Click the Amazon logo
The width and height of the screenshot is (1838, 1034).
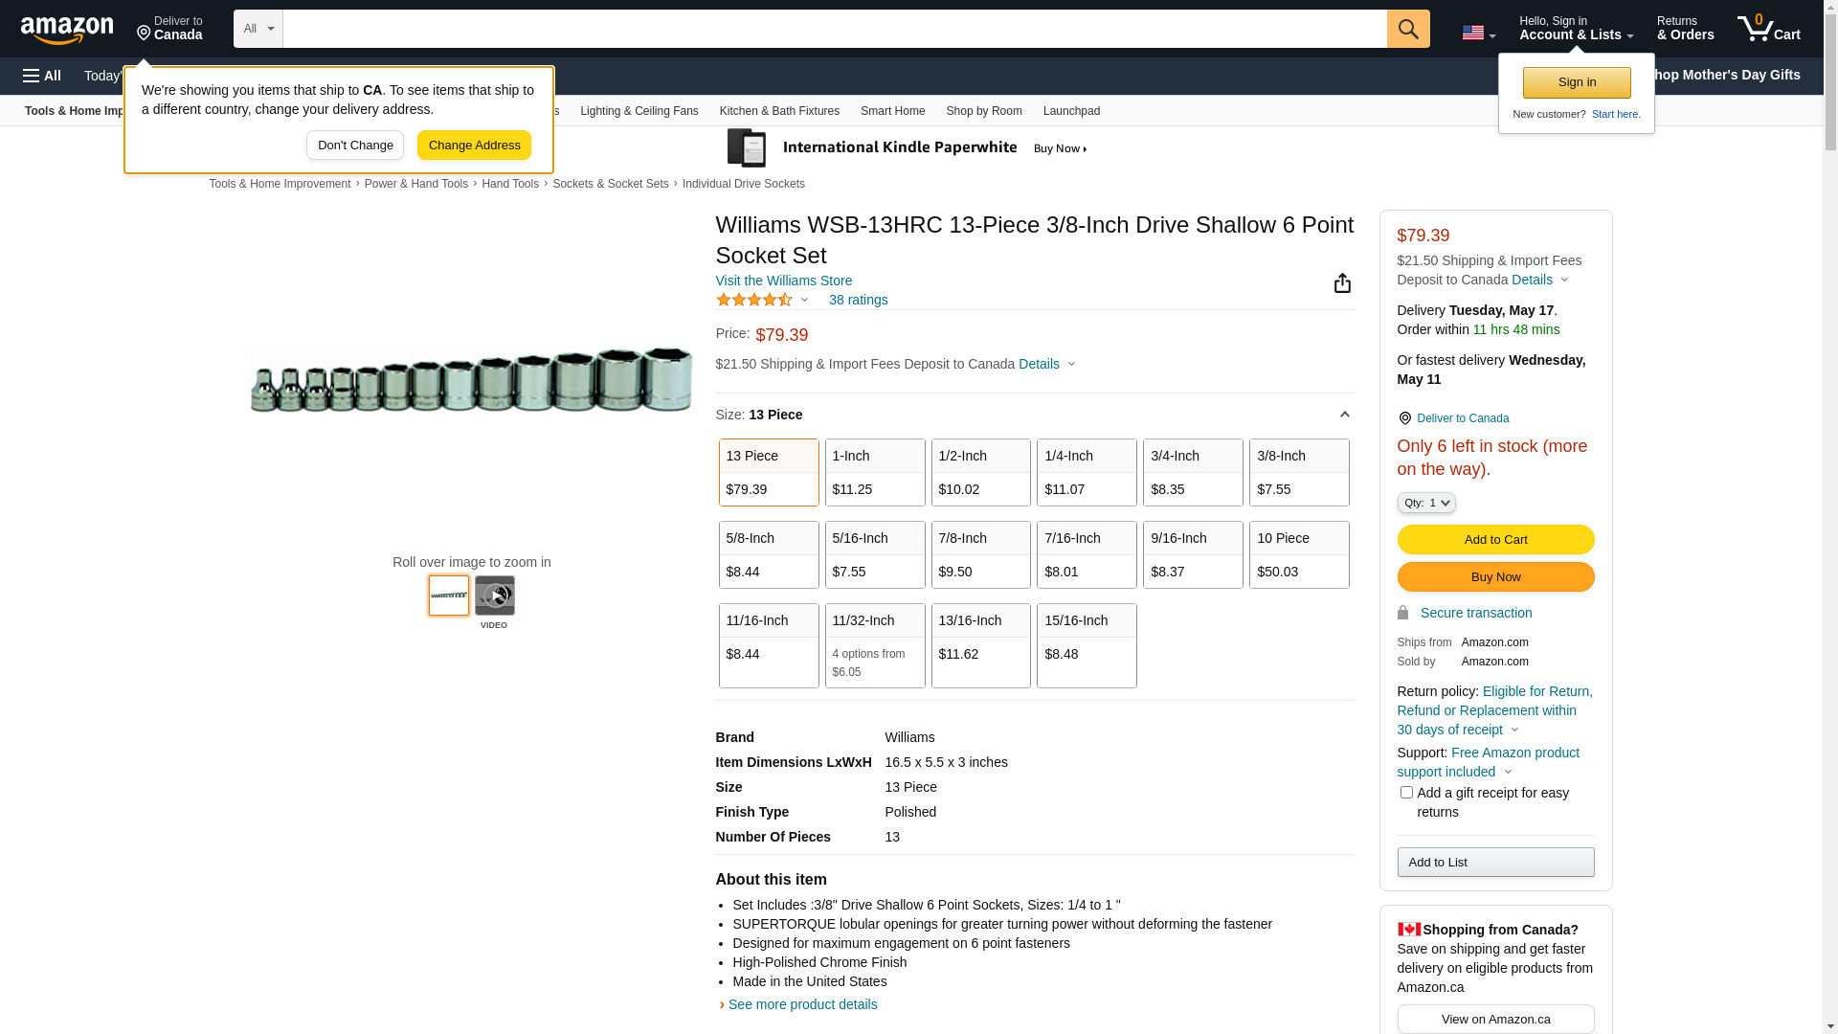click(67, 31)
